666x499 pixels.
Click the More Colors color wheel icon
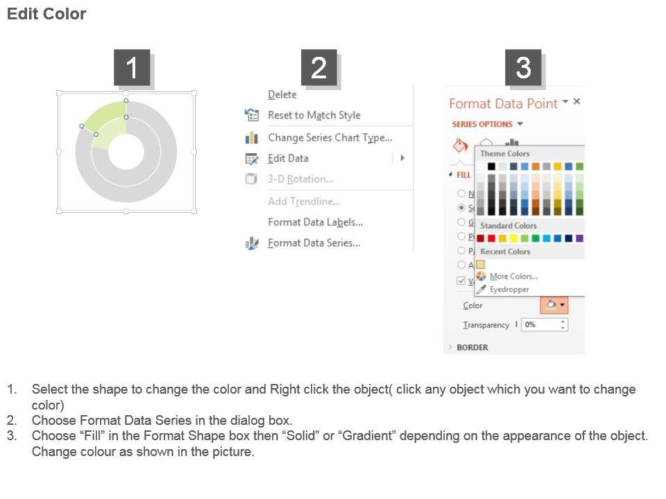[x=481, y=277]
